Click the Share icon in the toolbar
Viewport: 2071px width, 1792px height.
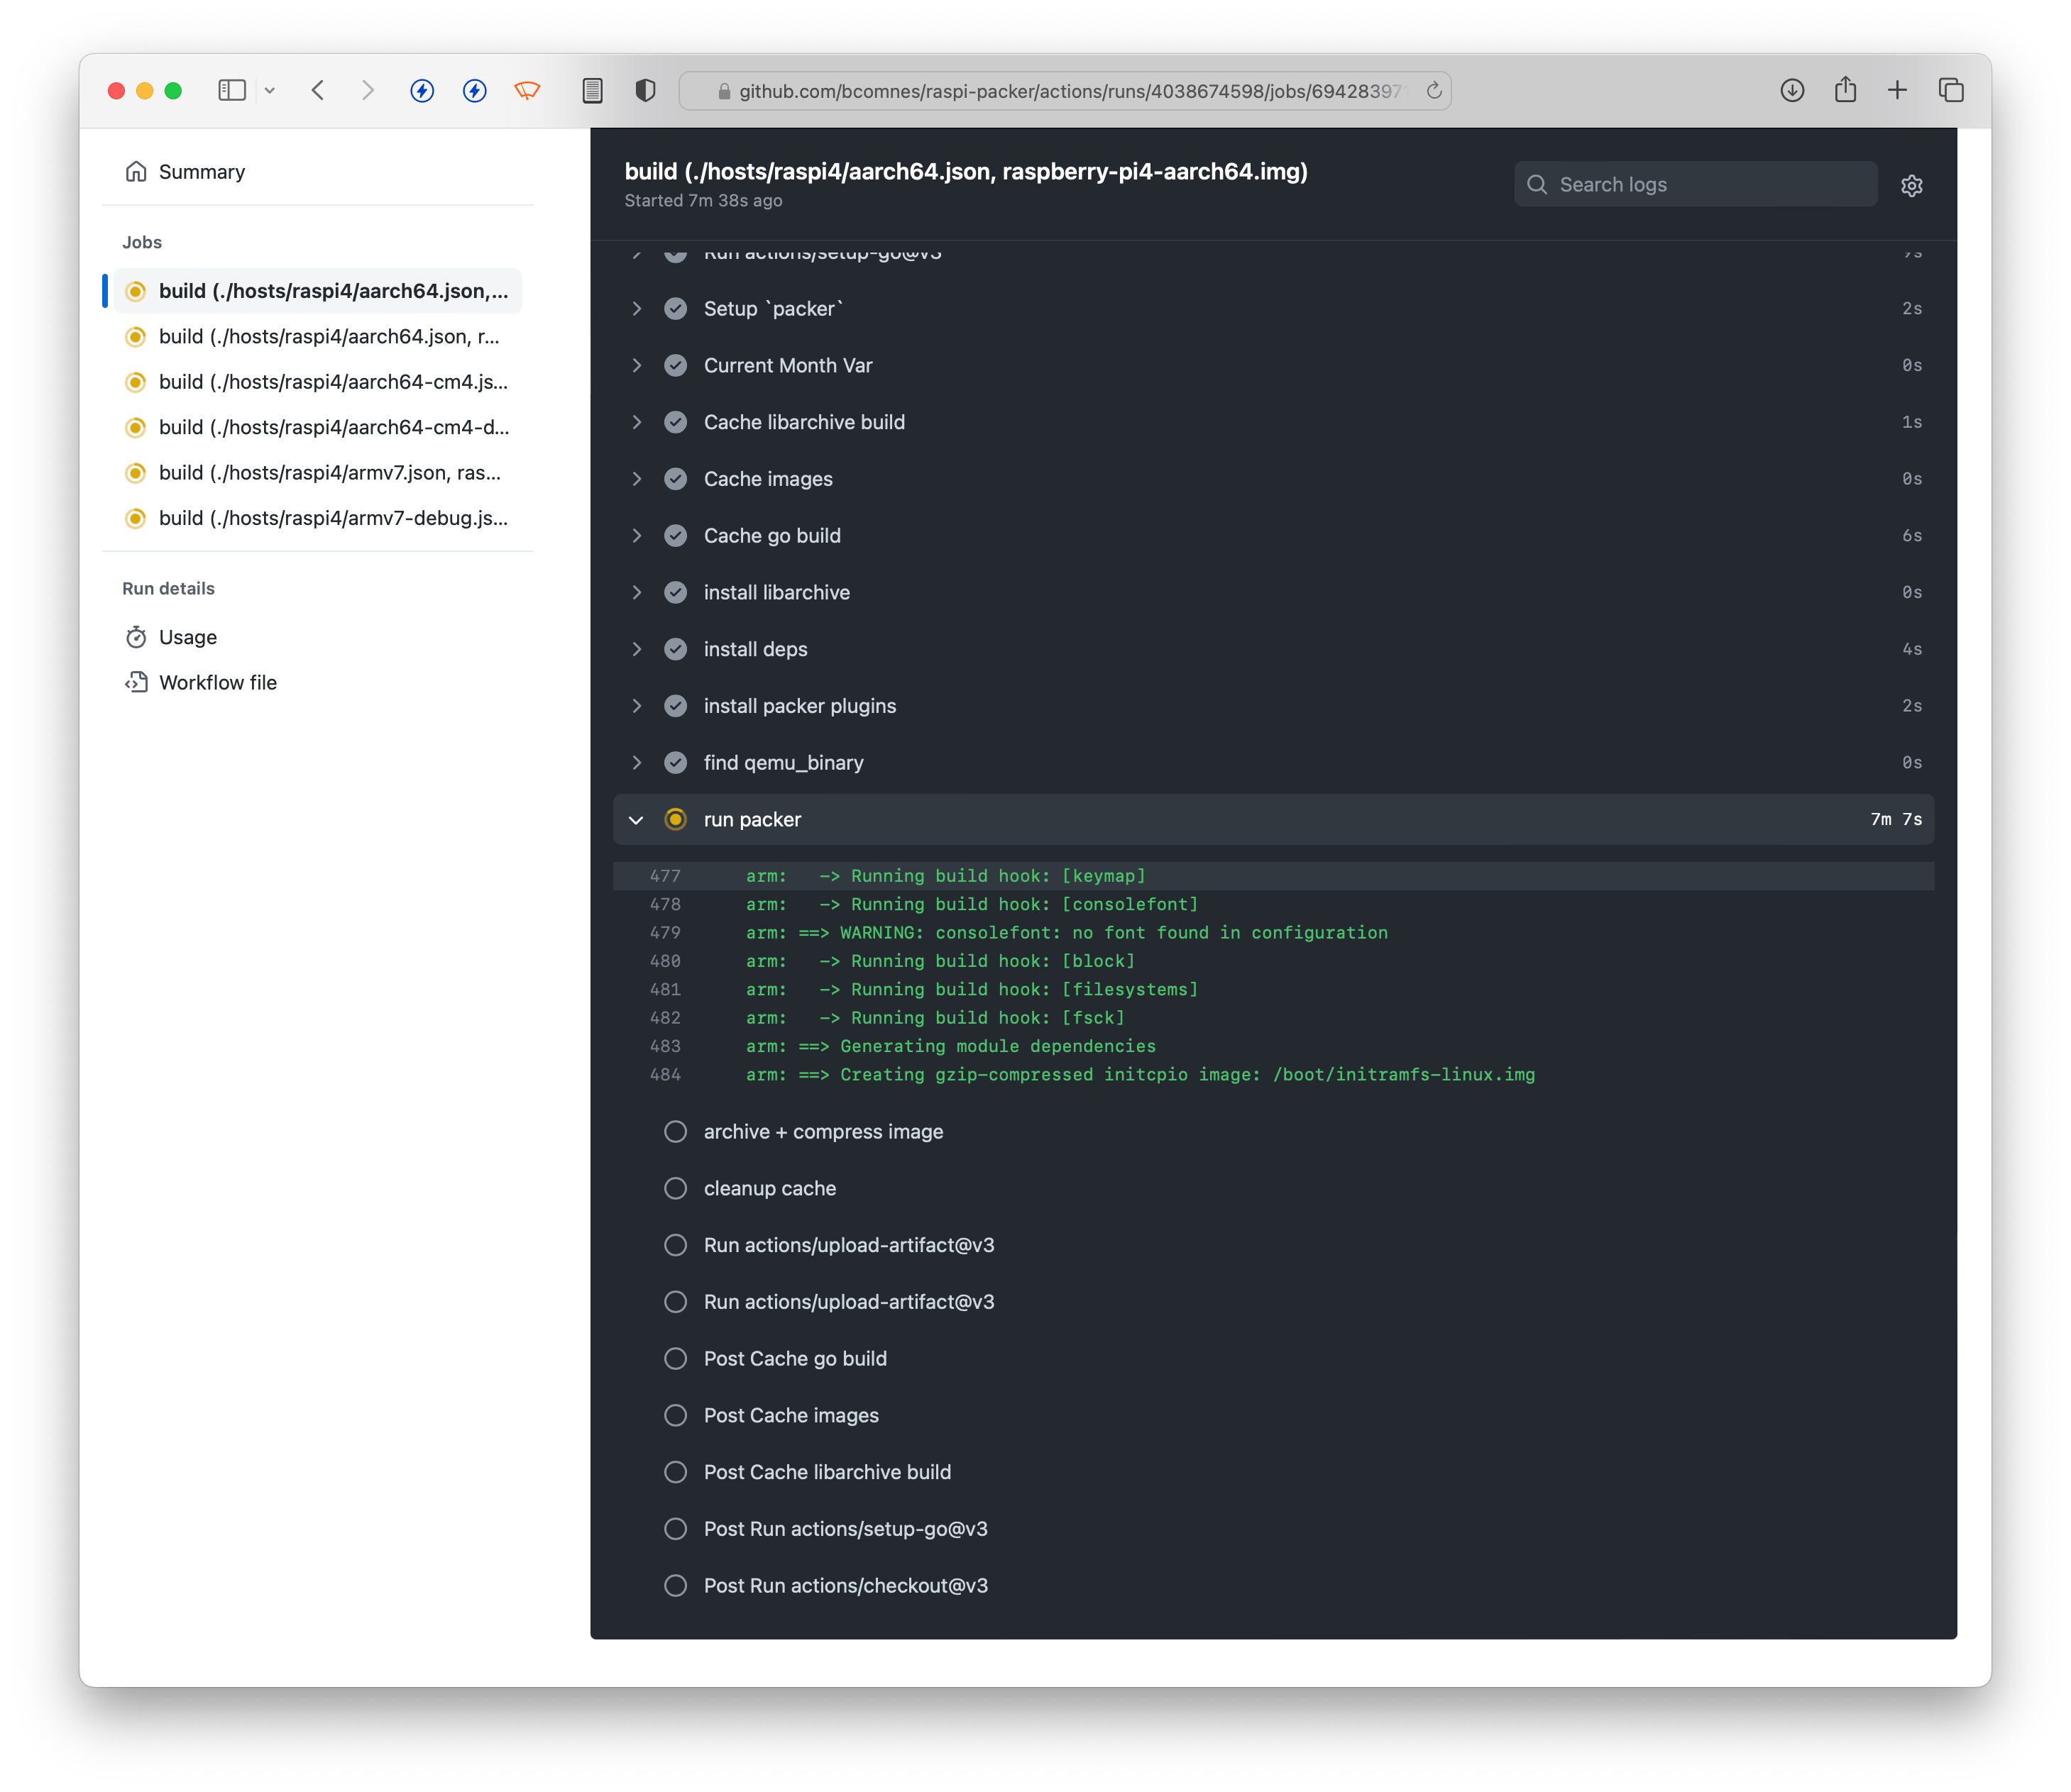point(1845,91)
